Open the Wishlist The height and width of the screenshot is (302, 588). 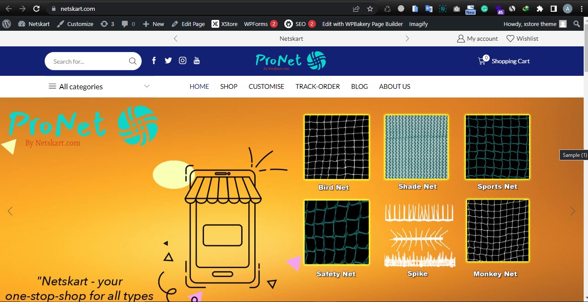tap(523, 39)
